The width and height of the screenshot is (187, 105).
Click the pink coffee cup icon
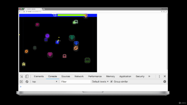point(37,24)
